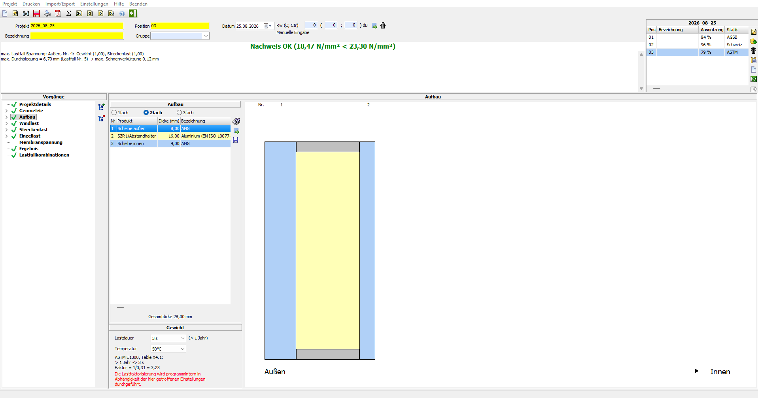
Task: Click the load build-up icon with green arrow
Action: click(236, 131)
